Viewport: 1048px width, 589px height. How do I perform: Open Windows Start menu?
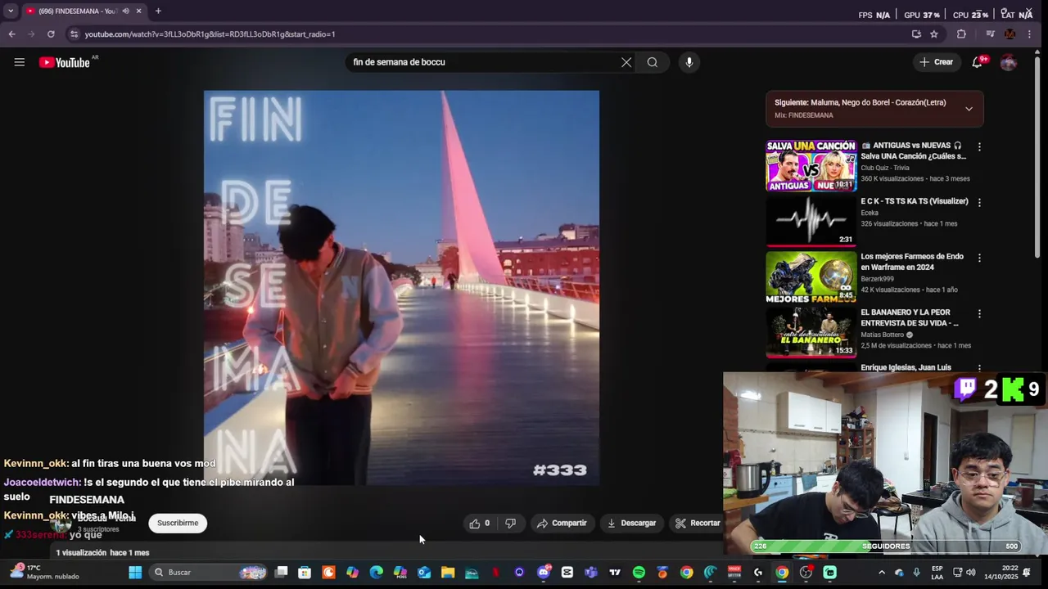pos(135,573)
